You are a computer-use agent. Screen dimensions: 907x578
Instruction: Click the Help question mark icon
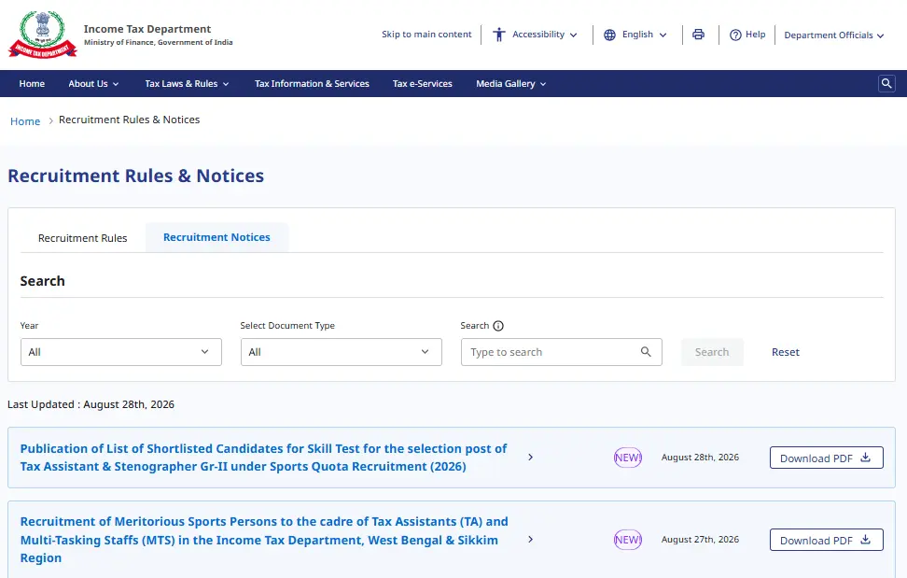click(735, 35)
